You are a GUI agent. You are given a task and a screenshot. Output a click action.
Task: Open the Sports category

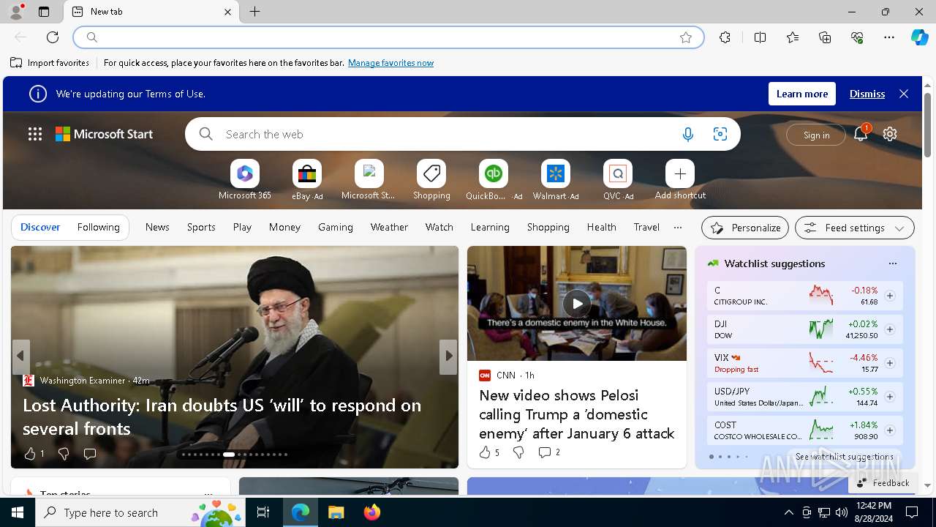pyautogui.click(x=201, y=227)
